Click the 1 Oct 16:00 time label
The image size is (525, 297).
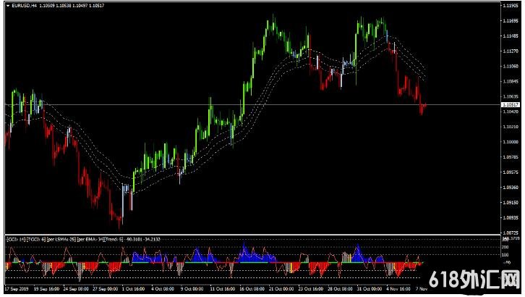(134, 288)
